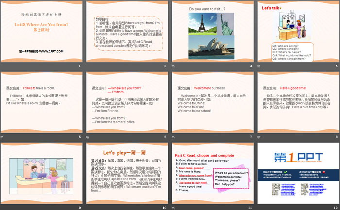Click the animation star icon under slide 11
This screenshot has width=340, height=210.
click(x=173, y=208)
